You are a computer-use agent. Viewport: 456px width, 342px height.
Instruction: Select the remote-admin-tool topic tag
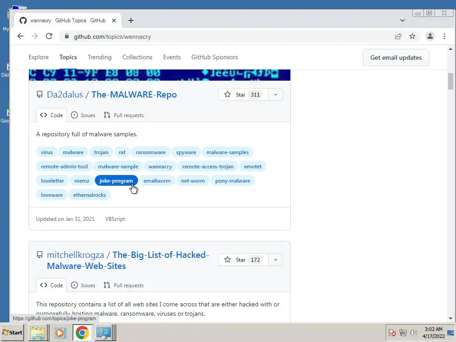point(64,167)
